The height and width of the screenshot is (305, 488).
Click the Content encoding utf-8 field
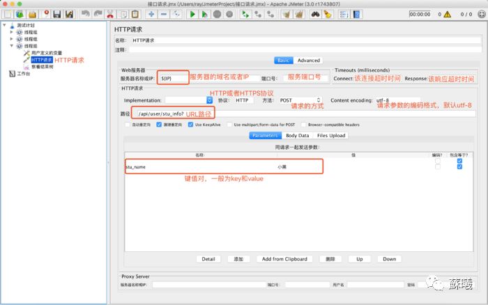[398, 100]
